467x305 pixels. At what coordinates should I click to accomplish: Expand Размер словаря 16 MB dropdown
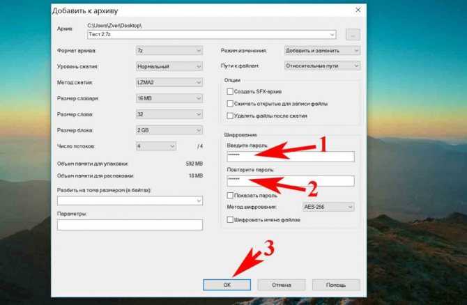169,98
